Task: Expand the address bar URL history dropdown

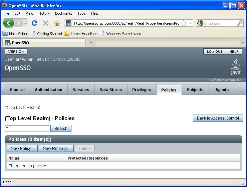Action: point(191,23)
